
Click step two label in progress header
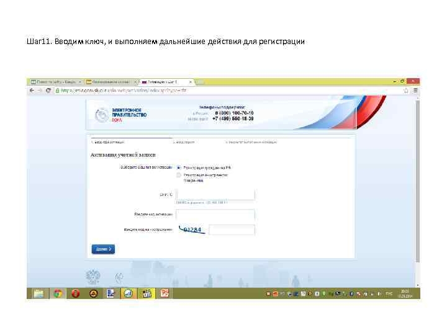184,142
